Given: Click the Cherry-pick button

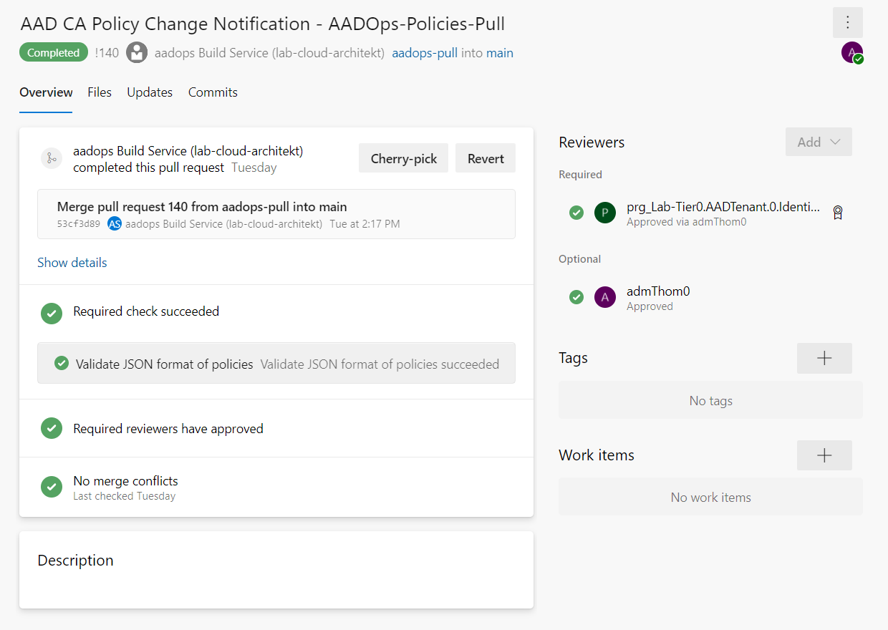Looking at the screenshot, I should coord(403,158).
